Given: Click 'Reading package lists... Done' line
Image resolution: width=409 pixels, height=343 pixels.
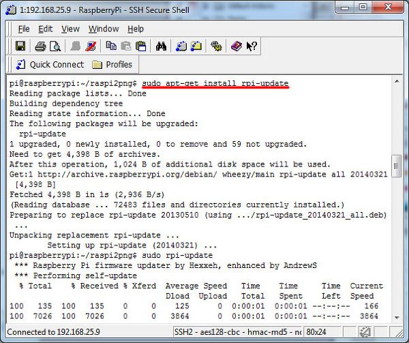Looking at the screenshot, I should (78, 93).
